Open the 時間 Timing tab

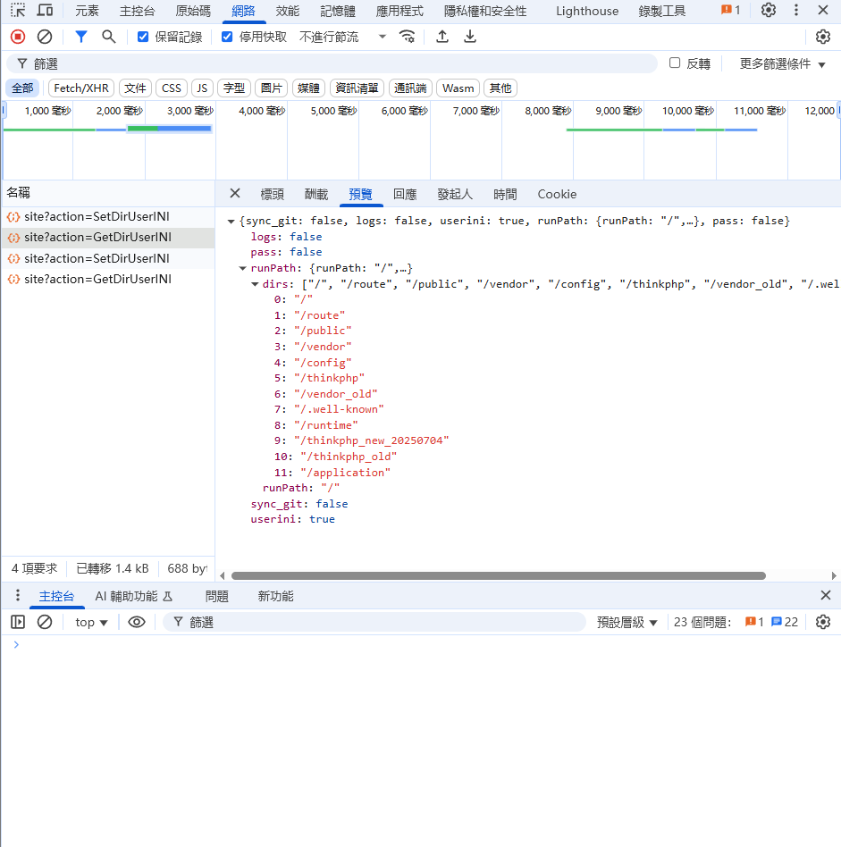click(505, 194)
